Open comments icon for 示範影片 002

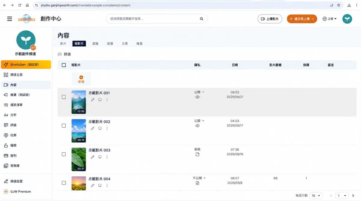point(100,128)
